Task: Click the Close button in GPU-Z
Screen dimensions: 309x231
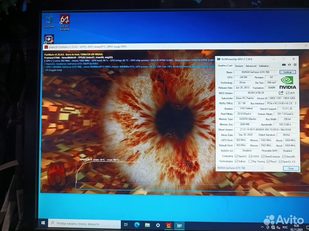Action: (291, 168)
